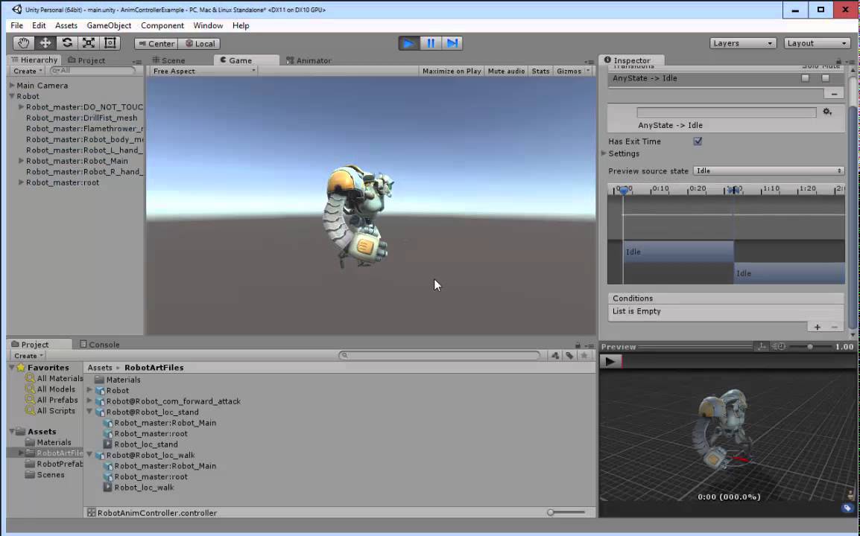Open Project Create dropdown button
This screenshot has height=536, width=860.
tap(28, 356)
